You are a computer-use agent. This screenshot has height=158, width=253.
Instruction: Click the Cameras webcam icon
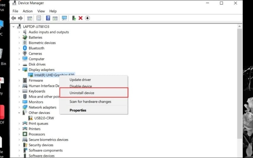[25, 53]
